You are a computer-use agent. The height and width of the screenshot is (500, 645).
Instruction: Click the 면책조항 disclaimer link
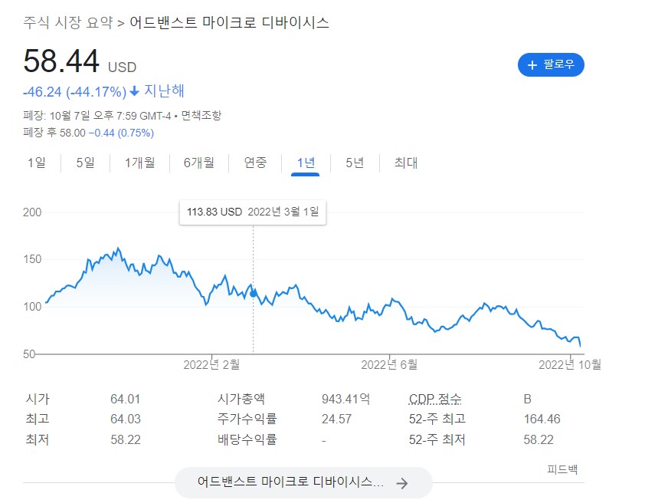click(201, 115)
